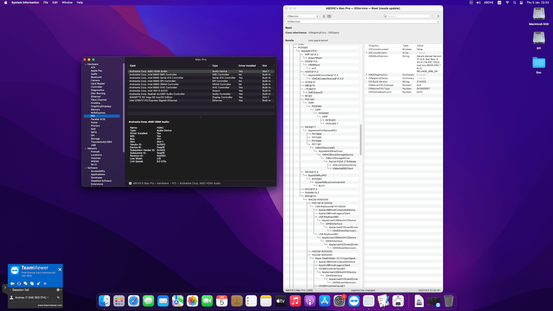This screenshot has height=311, width=553.
Task: Open TeamViewer app in the Dock
Action: click(x=354, y=301)
